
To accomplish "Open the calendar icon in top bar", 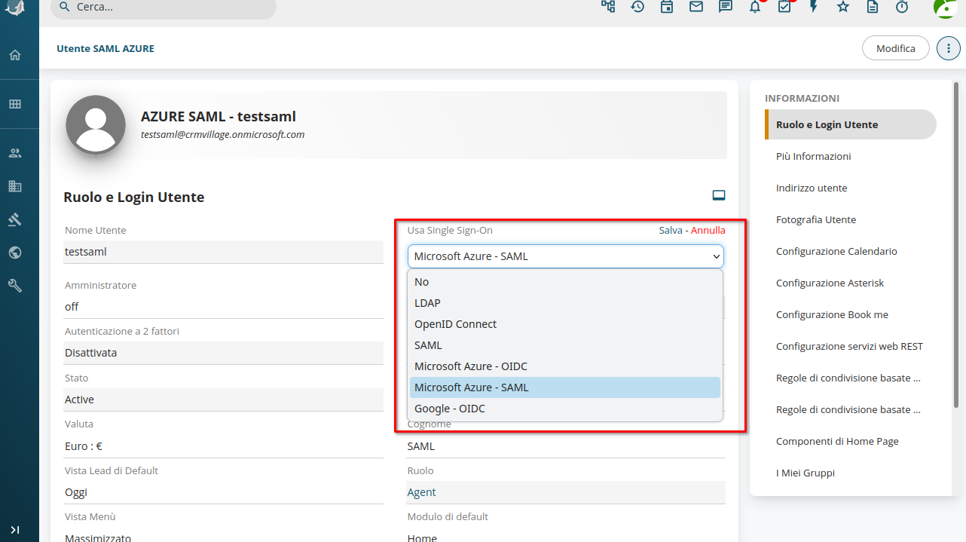I will pos(667,7).
